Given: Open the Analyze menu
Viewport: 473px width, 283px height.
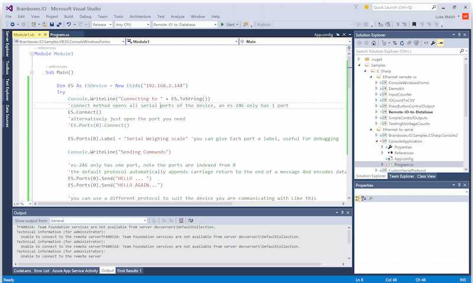Looking at the screenshot, I should (x=177, y=17).
